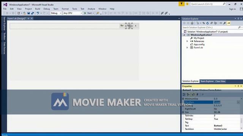Screen dimensions: 243x136
Task: Click the Pending Changes Filter icon
Action: (198, 23)
